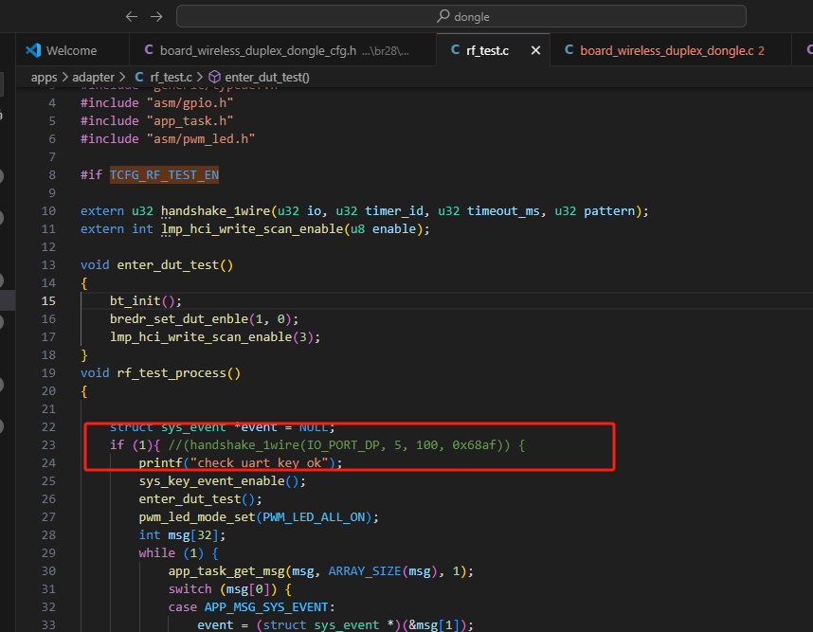Click the int msg[32]; declaration
Viewport: 813px width, 632px height.
point(183,535)
